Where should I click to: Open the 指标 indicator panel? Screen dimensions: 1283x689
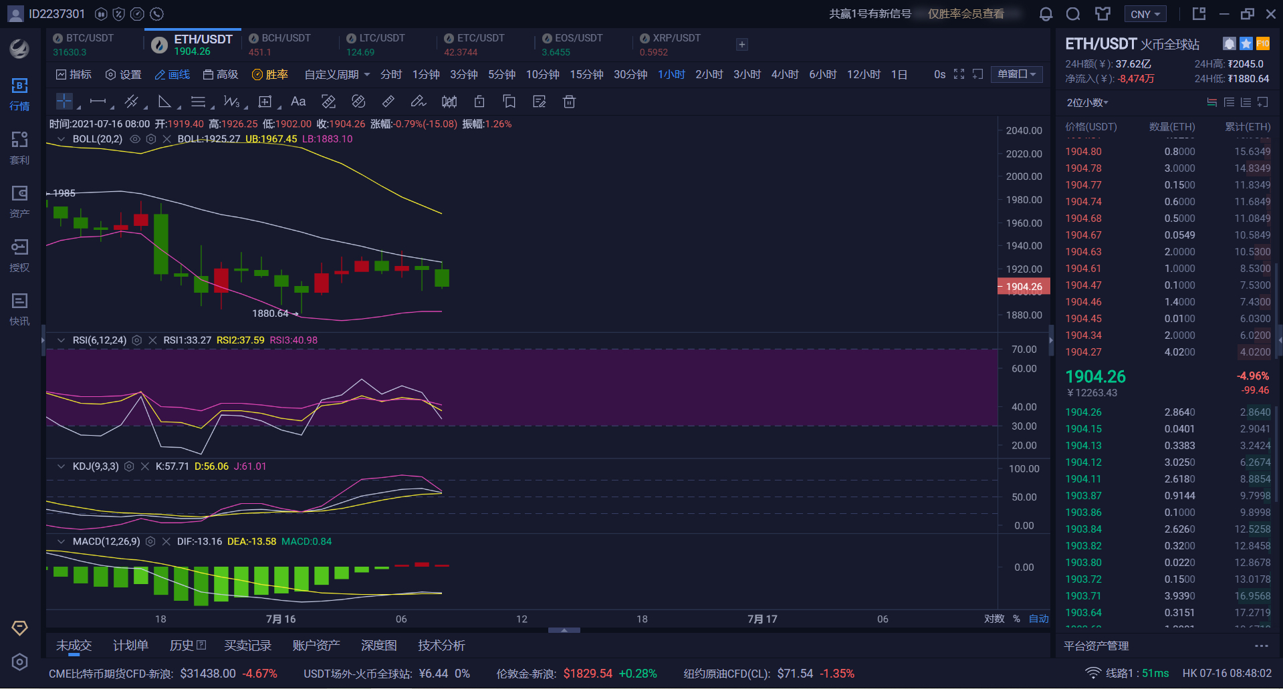(x=74, y=74)
